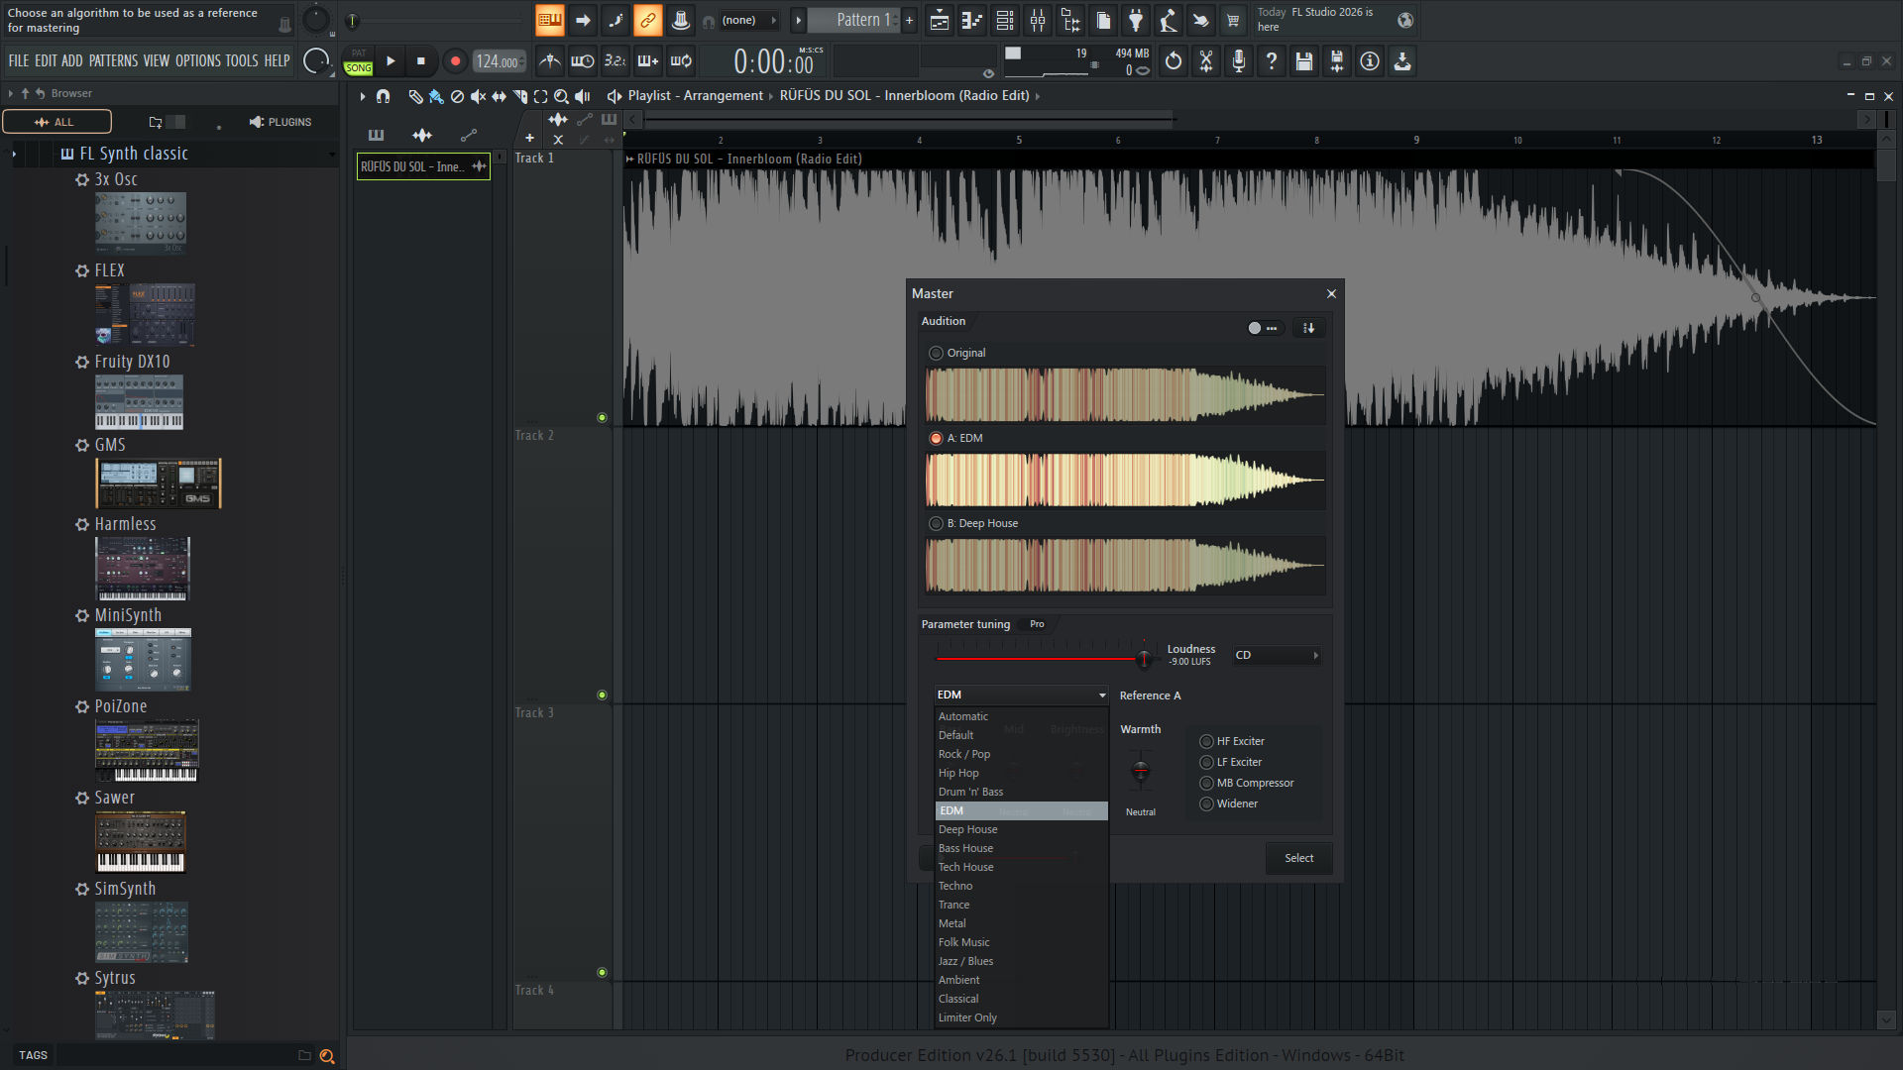Open the OPTIONS menu

click(198, 61)
